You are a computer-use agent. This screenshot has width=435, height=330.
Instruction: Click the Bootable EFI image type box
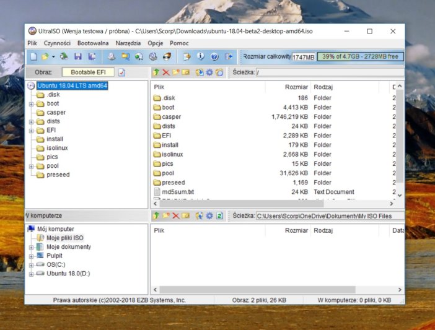[88, 72]
